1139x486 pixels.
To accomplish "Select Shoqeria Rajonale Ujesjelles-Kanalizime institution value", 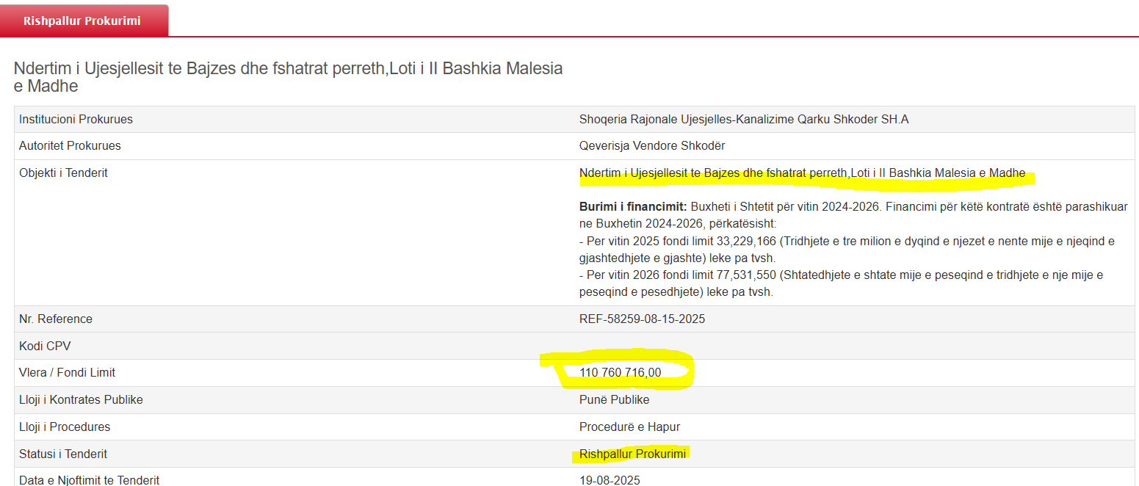I will (x=743, y=119).
